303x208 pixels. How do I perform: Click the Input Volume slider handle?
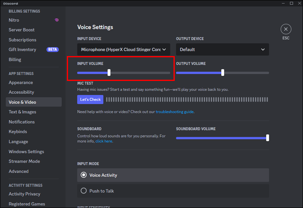pyautogui.click(x=109, y=73)
